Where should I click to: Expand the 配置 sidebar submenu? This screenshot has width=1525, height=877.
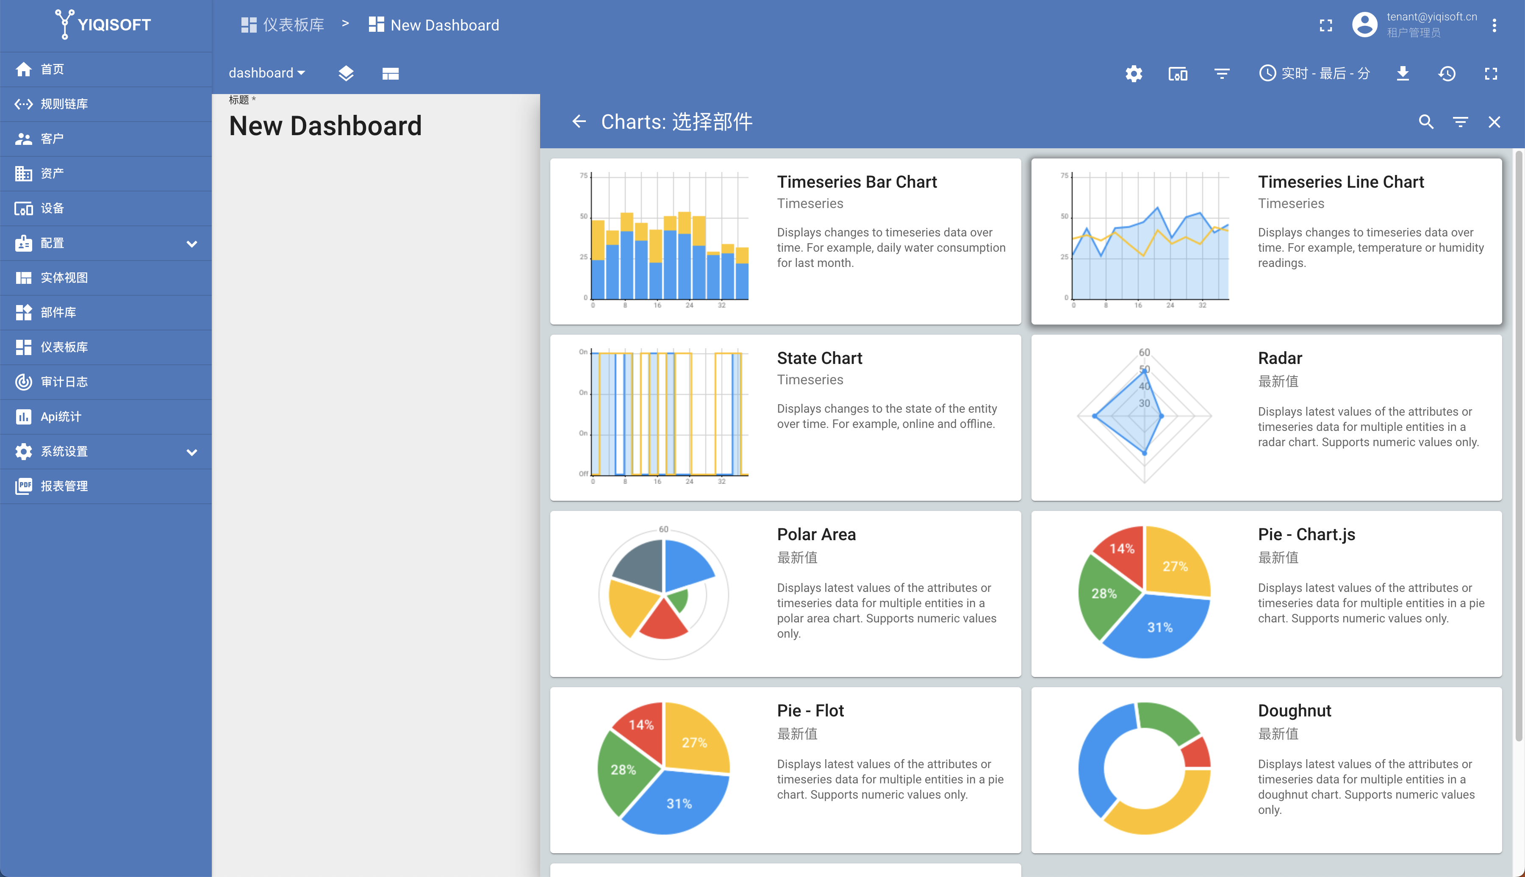(x=191, y=243)
